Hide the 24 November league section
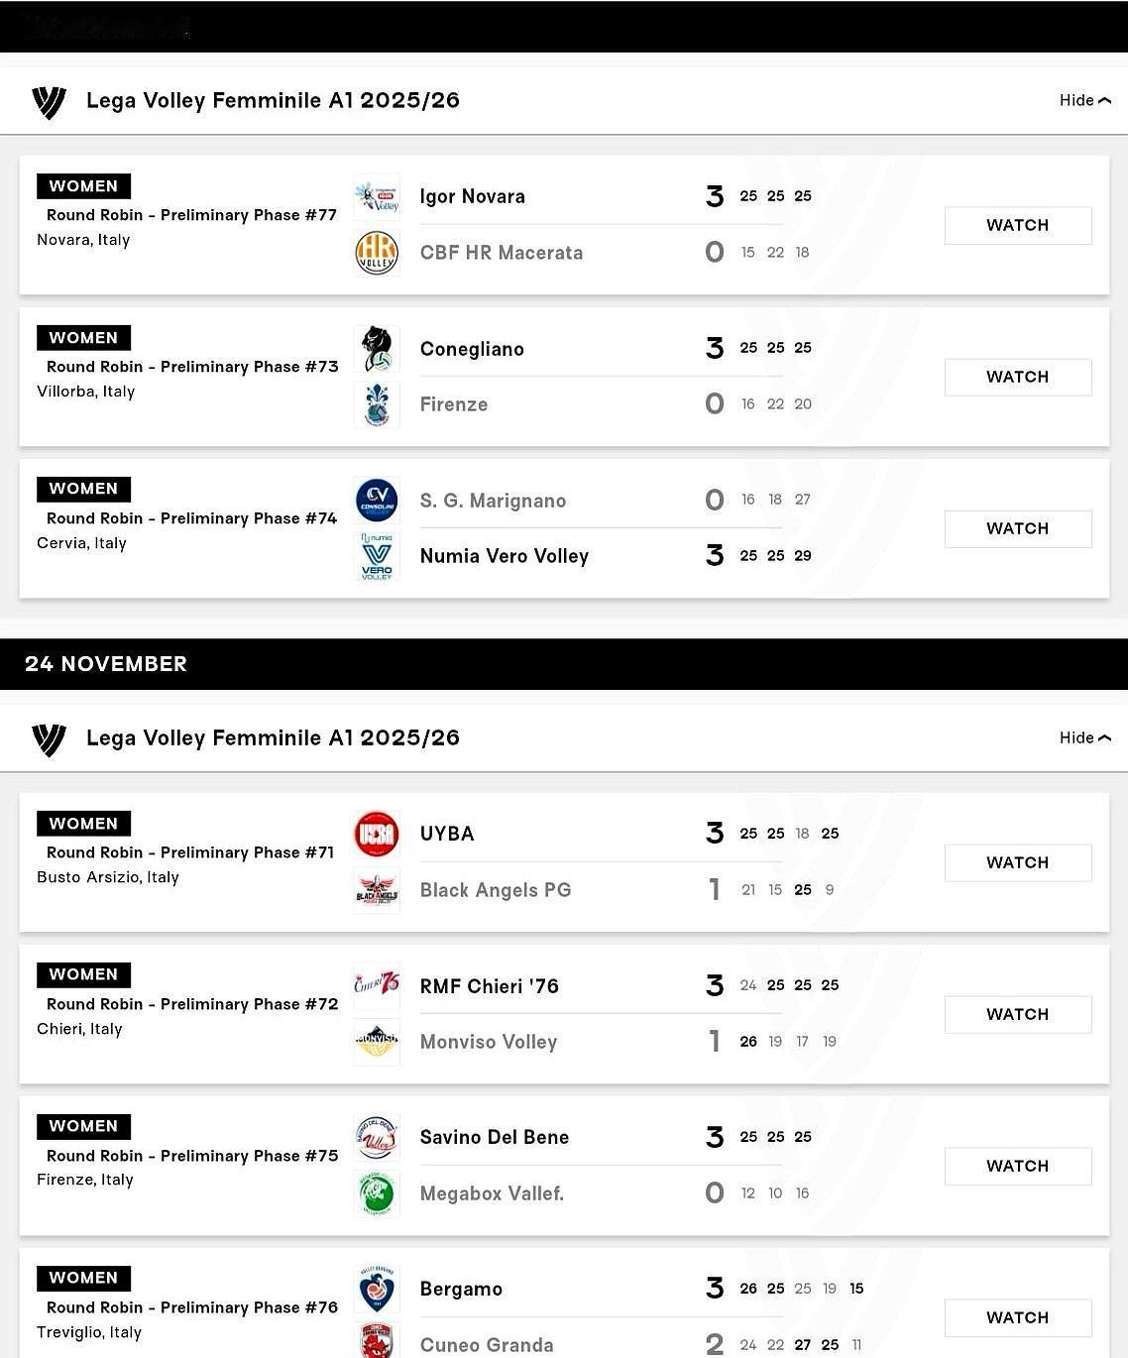 click(1084, 737)
